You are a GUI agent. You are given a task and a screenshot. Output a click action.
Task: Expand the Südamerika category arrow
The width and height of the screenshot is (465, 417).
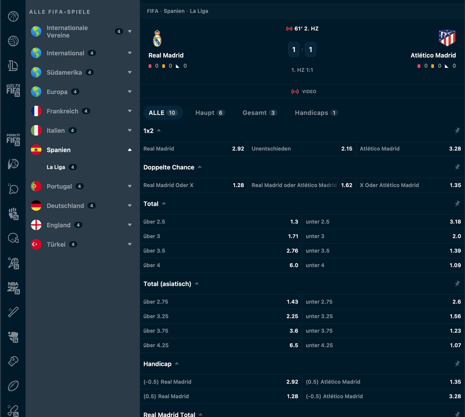click(130, 72)
